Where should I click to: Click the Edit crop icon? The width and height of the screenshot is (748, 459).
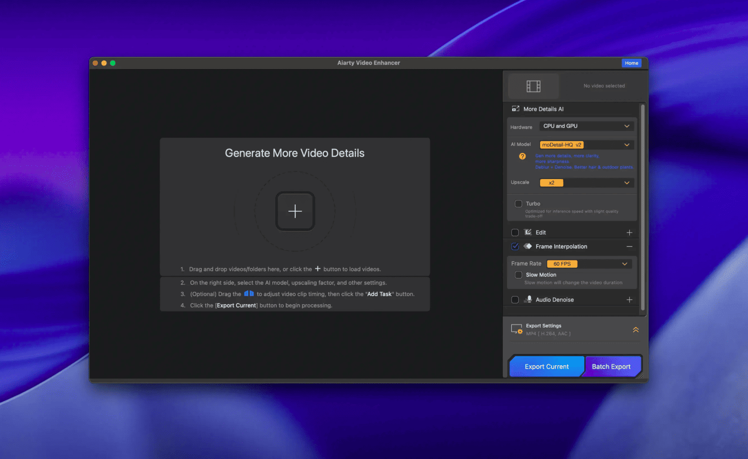coord(528,232)
